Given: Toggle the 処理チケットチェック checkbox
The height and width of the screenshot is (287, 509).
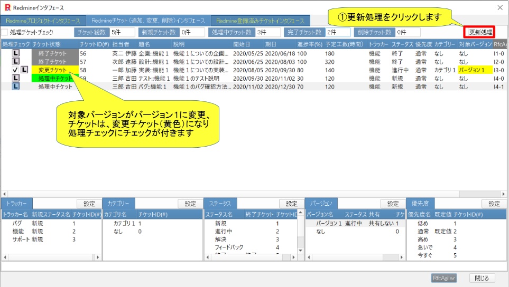Looking at the screenshot, I should (5, 32).
